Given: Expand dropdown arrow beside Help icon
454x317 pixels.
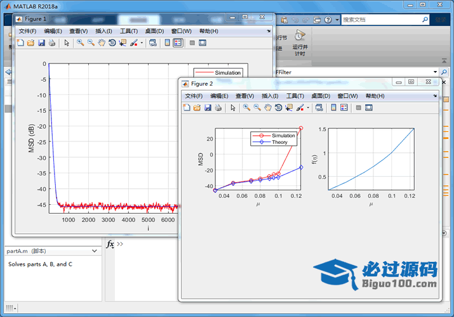Looking at the screenshot, I should coord(337,20).
